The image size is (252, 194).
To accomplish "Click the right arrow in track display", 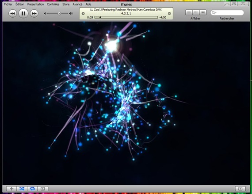I will point(169,14).
